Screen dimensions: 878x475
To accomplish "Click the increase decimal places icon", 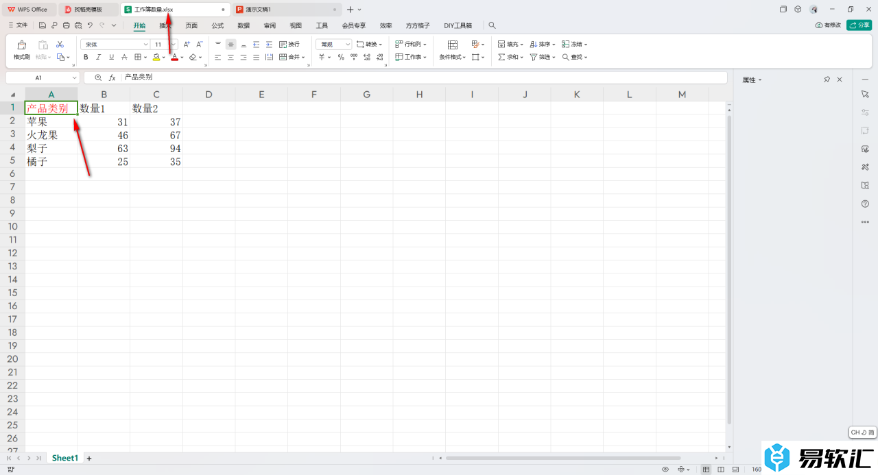I will (x=366, y=57).
